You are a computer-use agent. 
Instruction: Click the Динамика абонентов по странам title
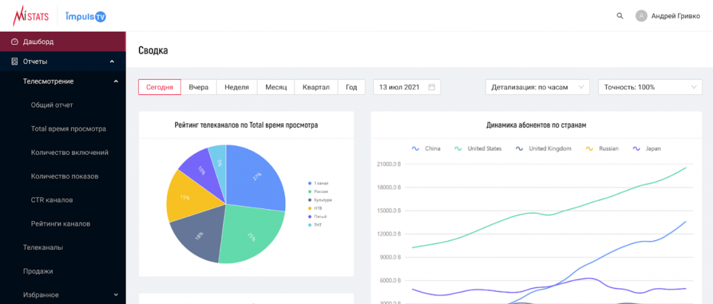(537, 125)
